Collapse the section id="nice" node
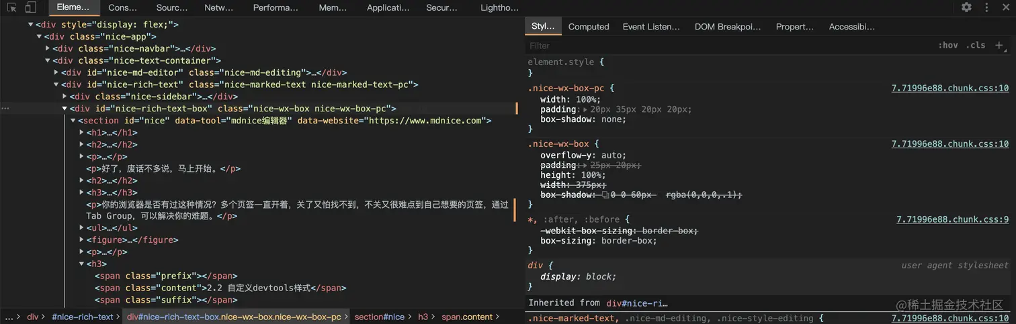 pos(73,121)
